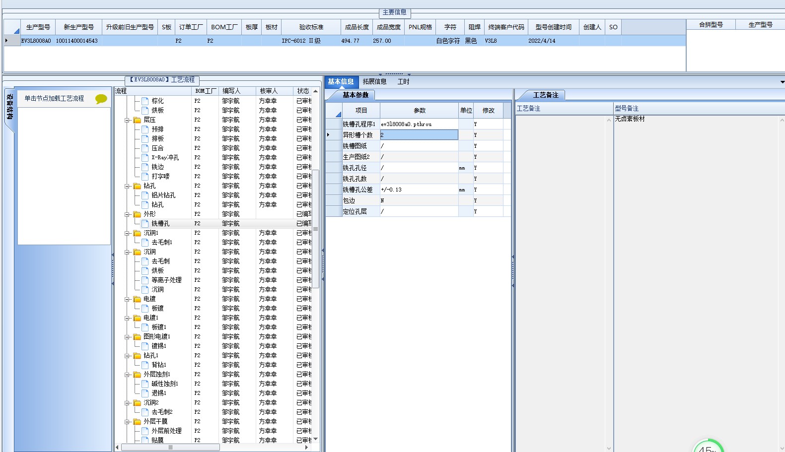Select the 基本参数 sub-tab
Screen dimensions: 785x452
tap(356, 95)
